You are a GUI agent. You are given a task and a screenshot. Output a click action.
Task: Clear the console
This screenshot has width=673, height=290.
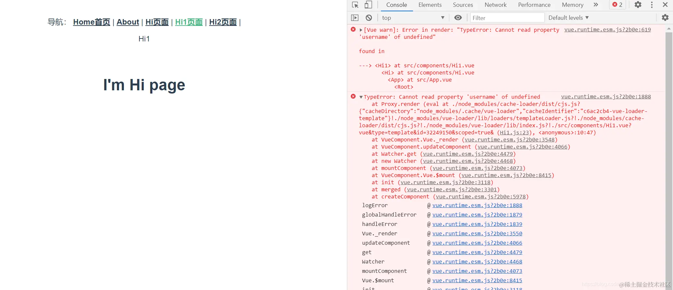pyautogui.click(x=369, y=18)
